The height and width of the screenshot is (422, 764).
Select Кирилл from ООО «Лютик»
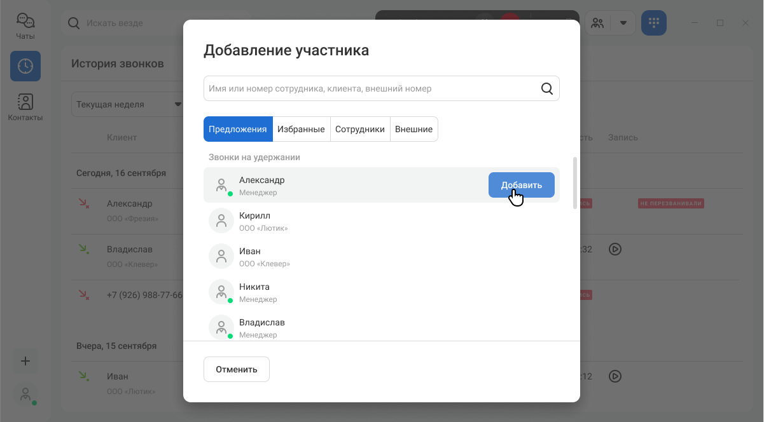[382, 221]
